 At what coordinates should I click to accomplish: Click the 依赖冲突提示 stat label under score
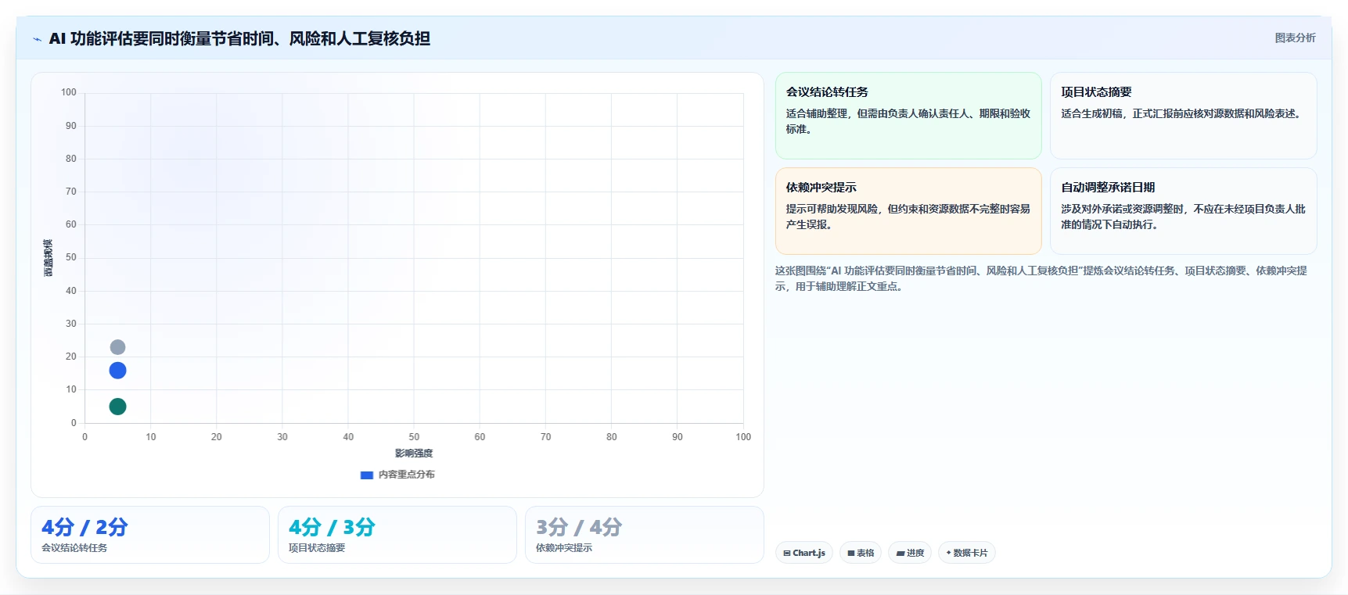point(564,548)
